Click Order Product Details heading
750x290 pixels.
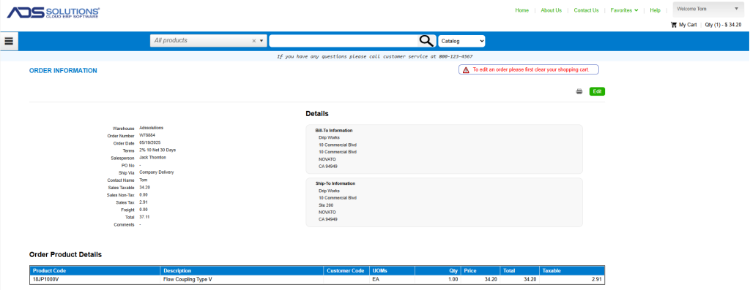coord(65,255)
